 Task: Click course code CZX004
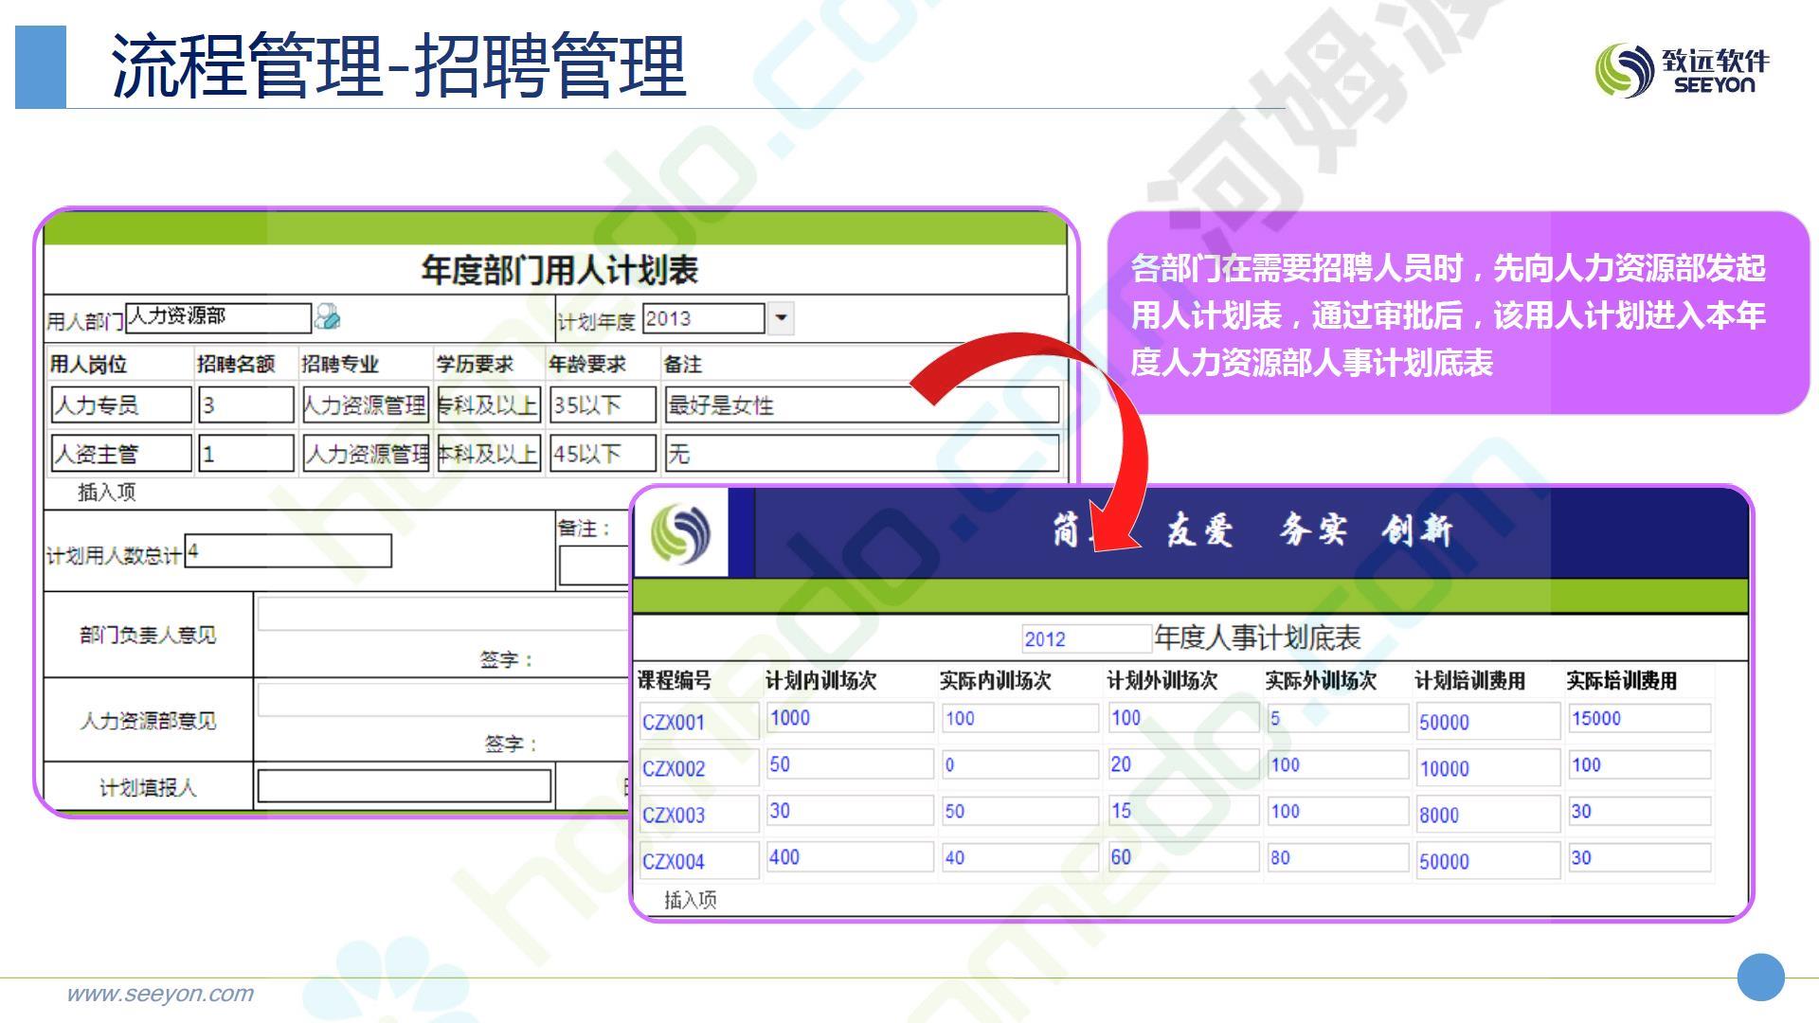point(698,861)
